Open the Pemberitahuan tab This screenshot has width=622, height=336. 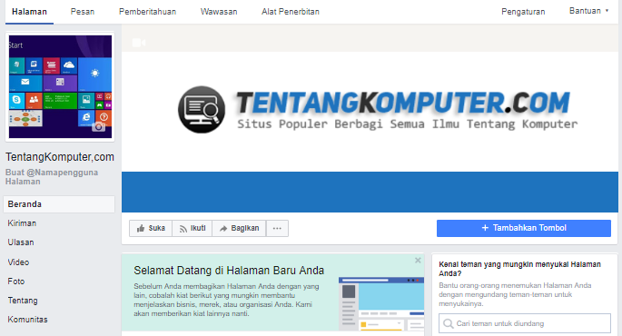(148, 12)
